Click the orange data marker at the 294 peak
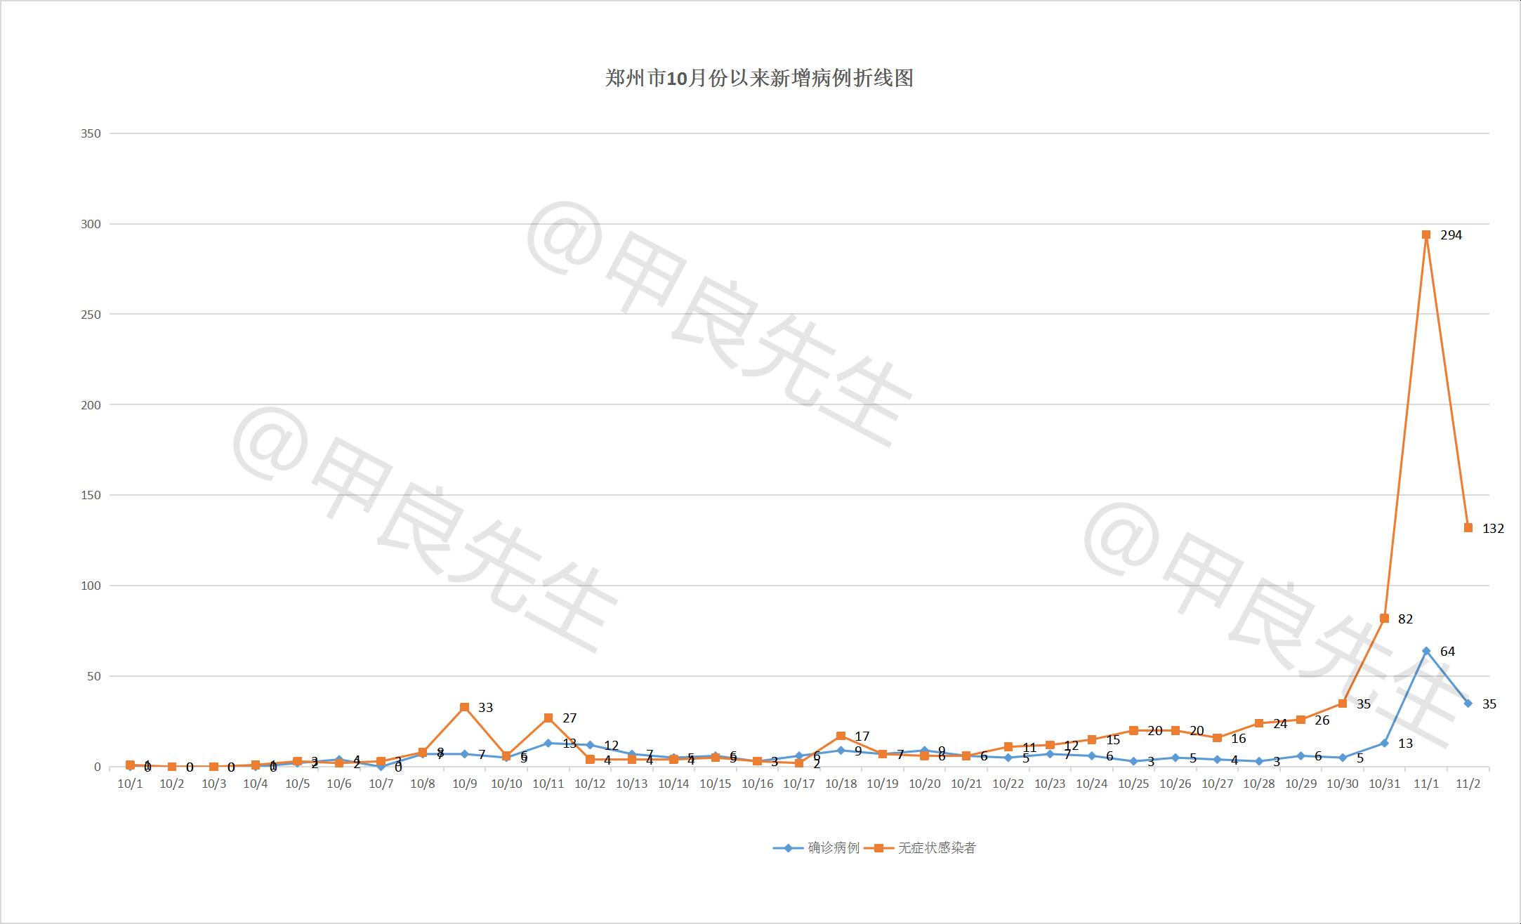 pos(1426,235)
